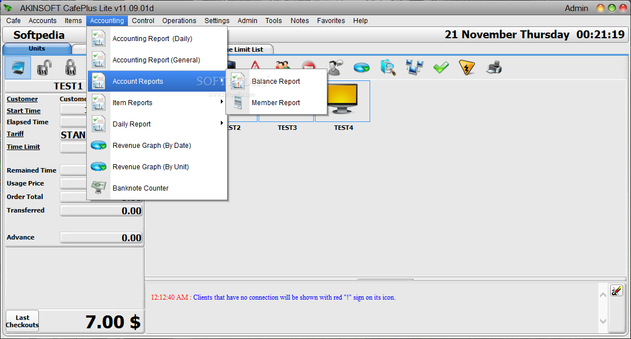The image size is (631, 339).
Task: Expand the Daily Report submenu arrow
Action: 222,123
